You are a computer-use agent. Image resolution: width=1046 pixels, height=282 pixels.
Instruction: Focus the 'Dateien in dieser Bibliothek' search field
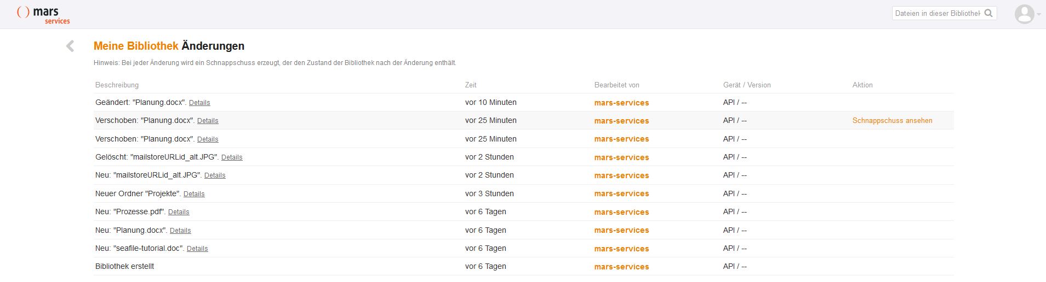(x=937, y=13)
